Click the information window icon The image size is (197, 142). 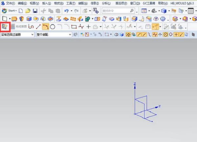click(x=96, y=11)
